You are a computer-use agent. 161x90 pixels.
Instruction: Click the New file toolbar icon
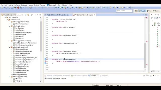pyautogui.click(x=2, y=7)
